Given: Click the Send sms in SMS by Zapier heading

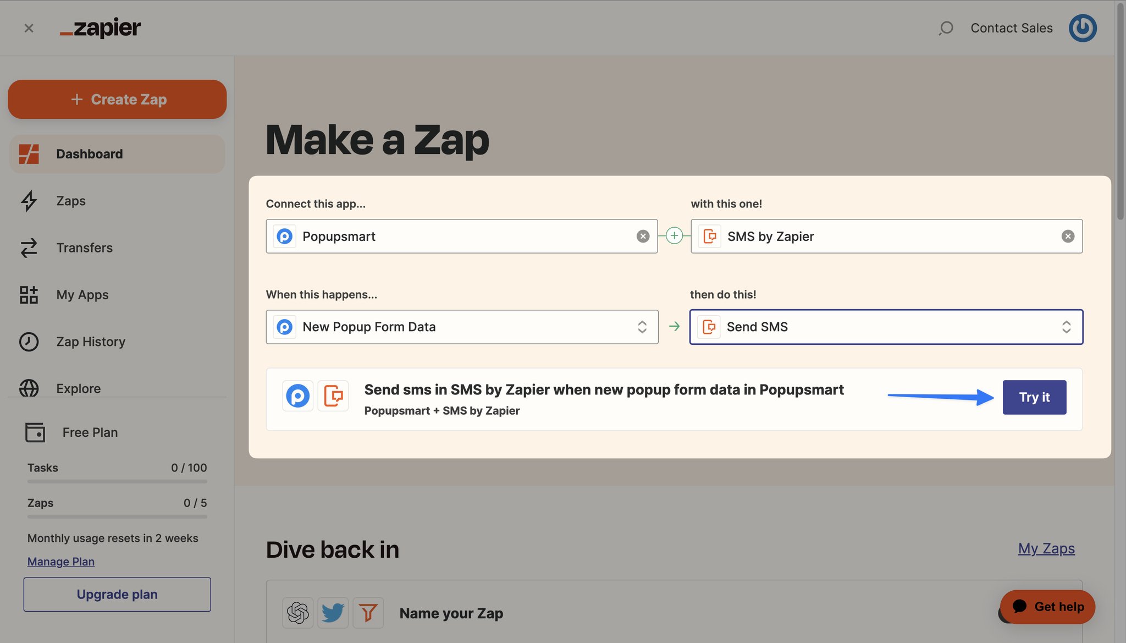Looking at the screenshot, I should tap(604, 390).
